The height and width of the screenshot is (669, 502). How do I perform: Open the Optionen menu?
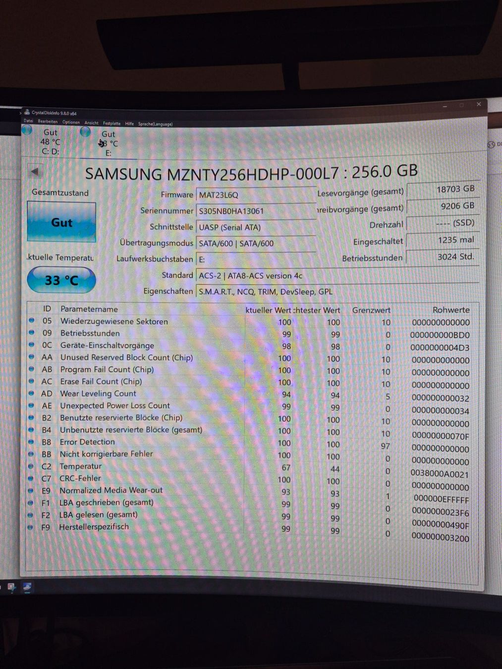click(71, 122)
